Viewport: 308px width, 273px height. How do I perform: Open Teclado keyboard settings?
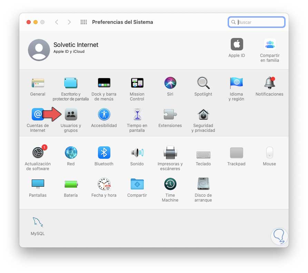203,155
